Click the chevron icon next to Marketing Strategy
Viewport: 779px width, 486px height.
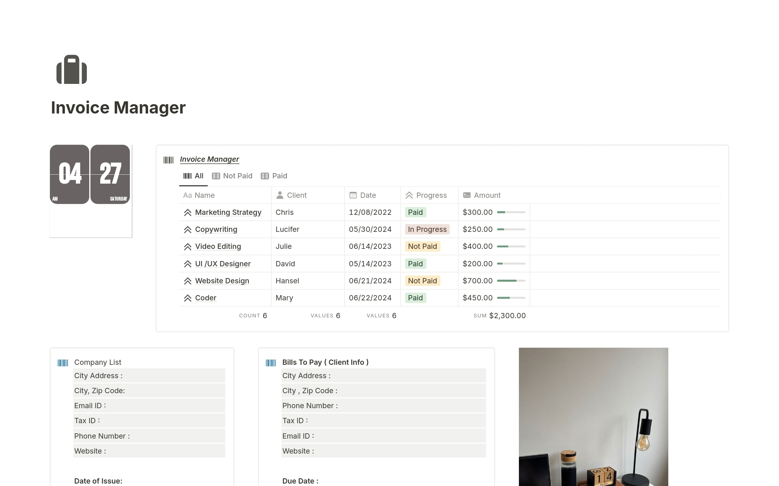pos(187,212)
